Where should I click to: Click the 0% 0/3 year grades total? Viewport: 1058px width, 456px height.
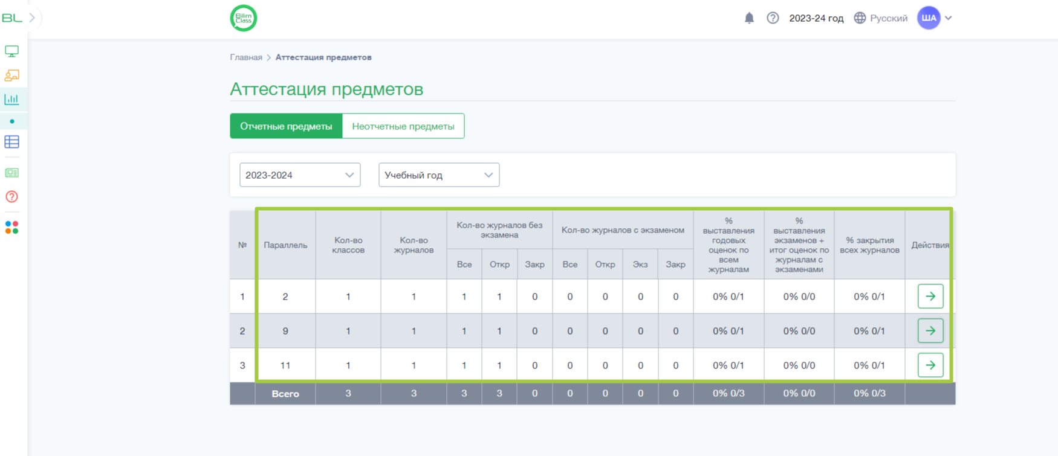tap(729, 393)
